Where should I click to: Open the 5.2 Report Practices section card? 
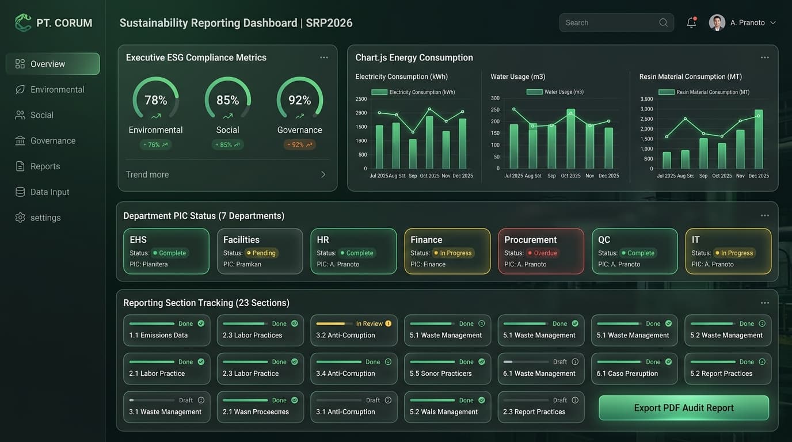(x=728, y=368)
